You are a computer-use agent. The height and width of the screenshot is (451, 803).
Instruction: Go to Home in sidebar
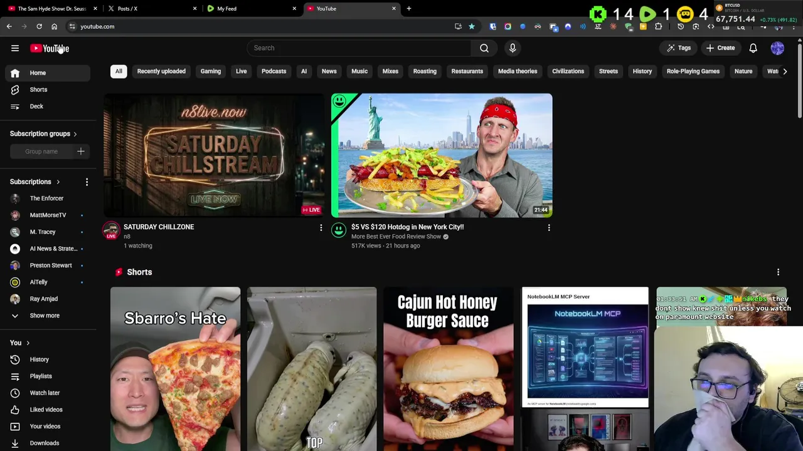click(48, 73)
